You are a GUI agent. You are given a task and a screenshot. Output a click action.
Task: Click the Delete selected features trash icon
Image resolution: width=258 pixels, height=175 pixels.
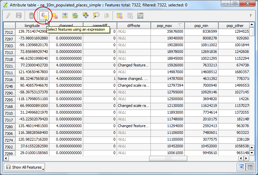pyautogui.click(x=31, y=16)
